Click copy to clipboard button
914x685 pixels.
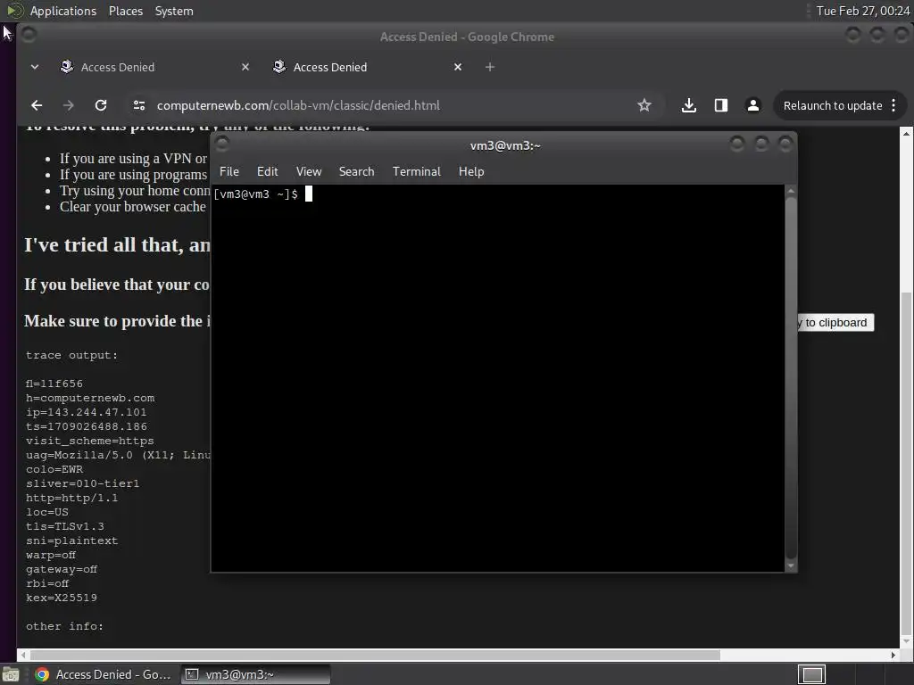835,323
